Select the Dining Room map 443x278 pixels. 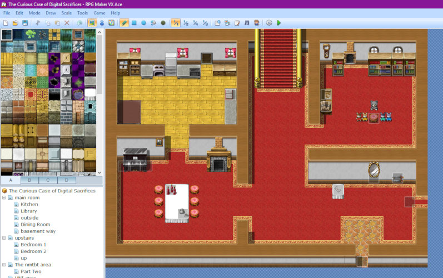35,225
